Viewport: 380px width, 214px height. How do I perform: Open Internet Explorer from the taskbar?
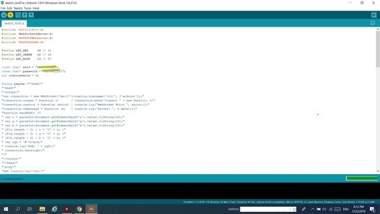(x=55, y=209)
